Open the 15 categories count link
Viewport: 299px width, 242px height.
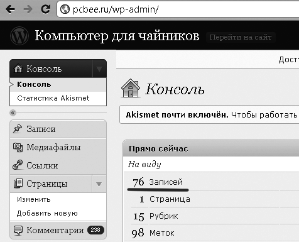click(x=139, y=216)
